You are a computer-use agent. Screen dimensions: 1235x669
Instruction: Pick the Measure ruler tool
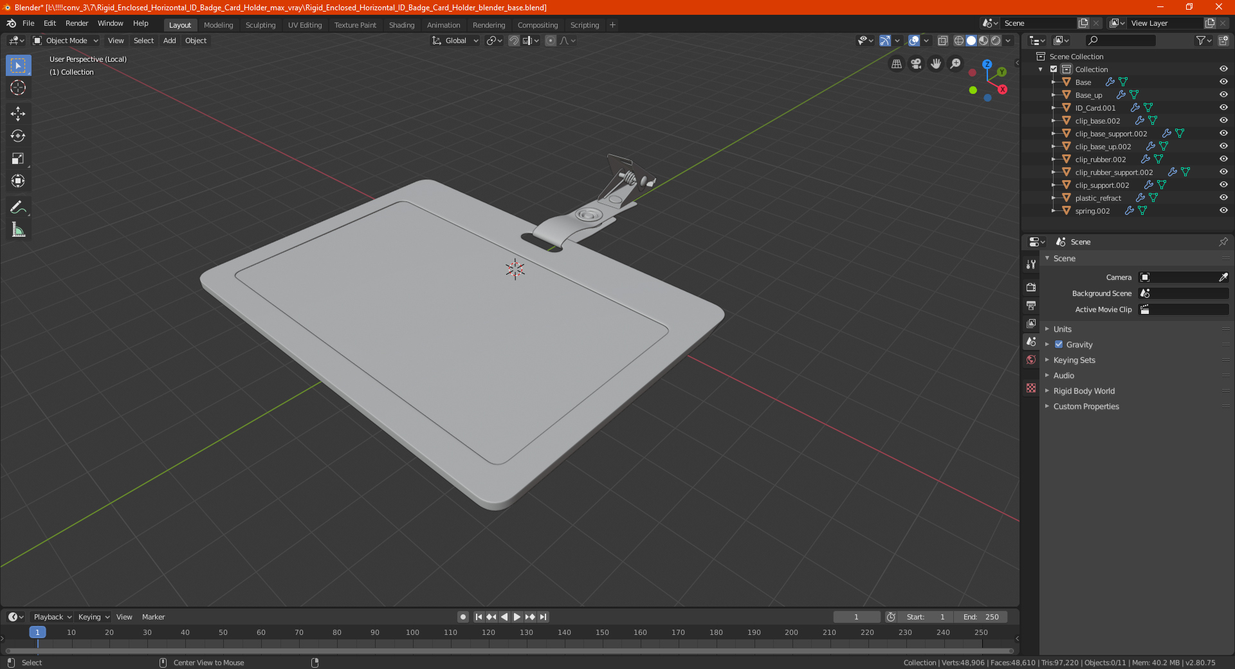click(x=18, y=230)
